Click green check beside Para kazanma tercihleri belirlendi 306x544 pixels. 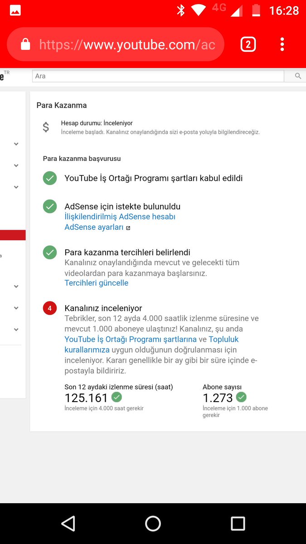(x=50, y=253)
